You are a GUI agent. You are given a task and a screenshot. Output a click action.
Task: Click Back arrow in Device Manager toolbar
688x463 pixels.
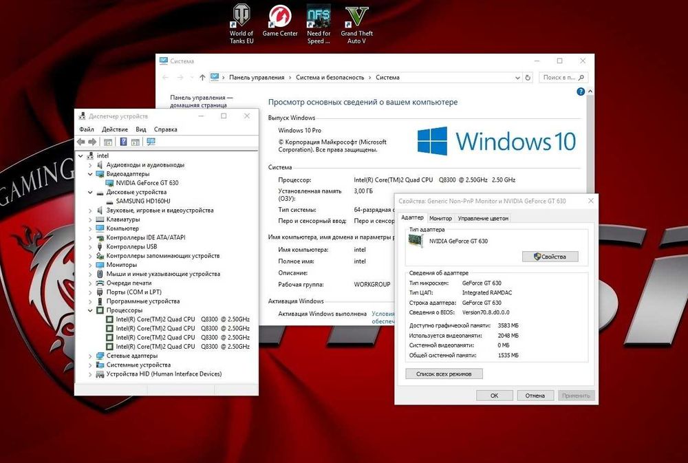point(81,142)
